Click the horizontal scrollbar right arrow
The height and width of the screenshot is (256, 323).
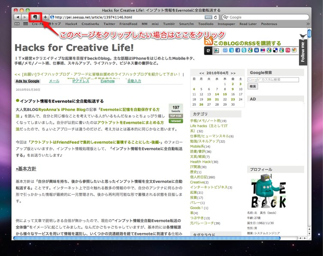pos(305,238)
